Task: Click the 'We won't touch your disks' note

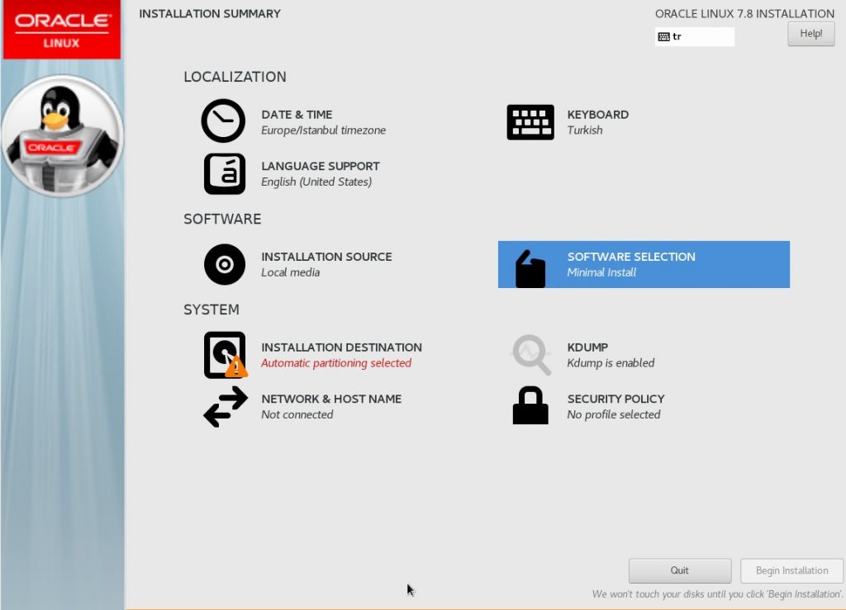Action: tap(717, 593)
